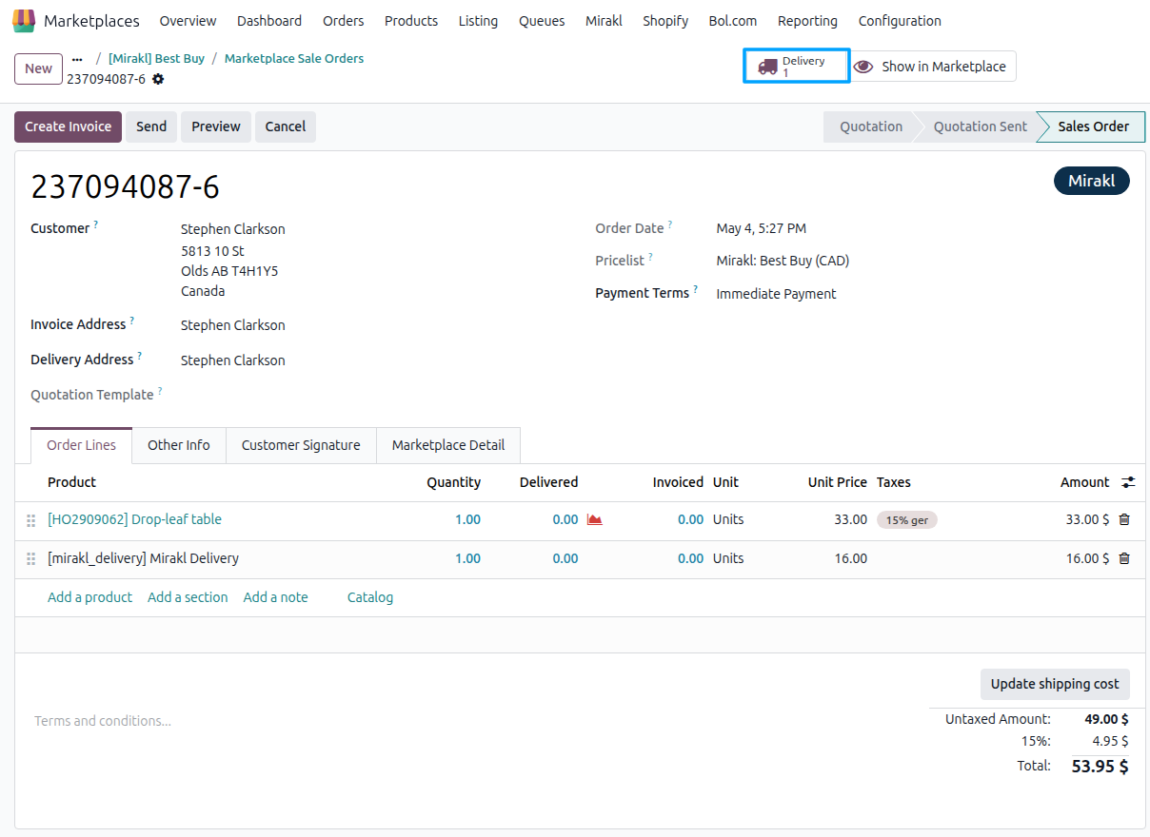
Task: Click the Order Date help question mark
Action: pyautogui.click(x=670, y=224)
